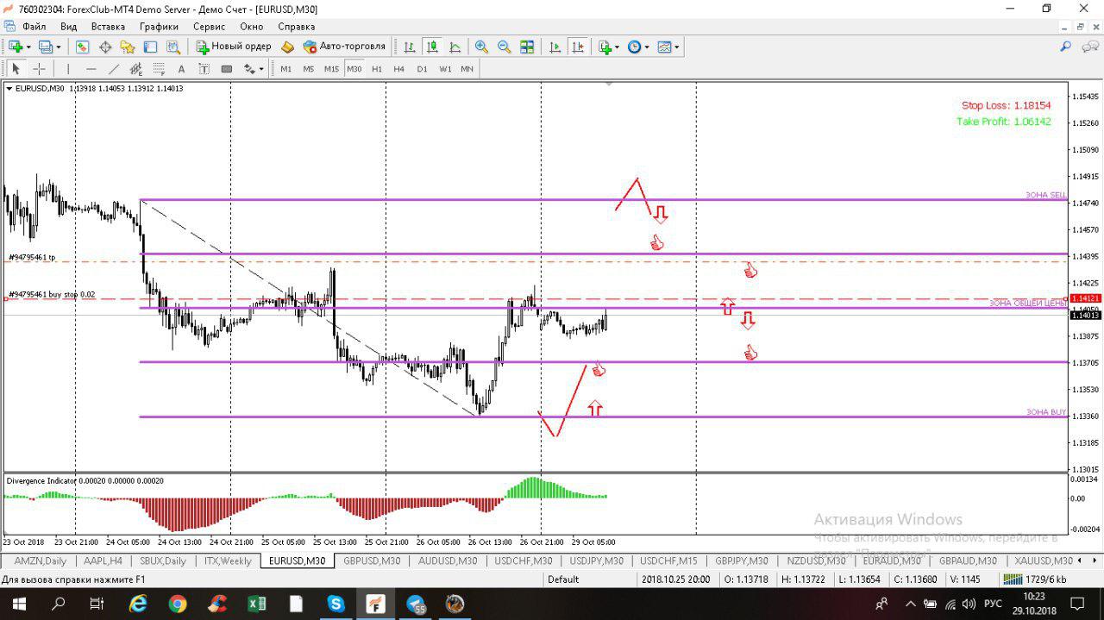
Task: Switch chart to line chart view
Action: [455, 47]
